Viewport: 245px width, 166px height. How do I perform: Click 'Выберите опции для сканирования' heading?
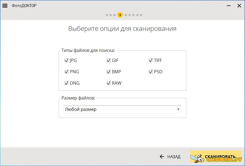click(x=122, y=29)
